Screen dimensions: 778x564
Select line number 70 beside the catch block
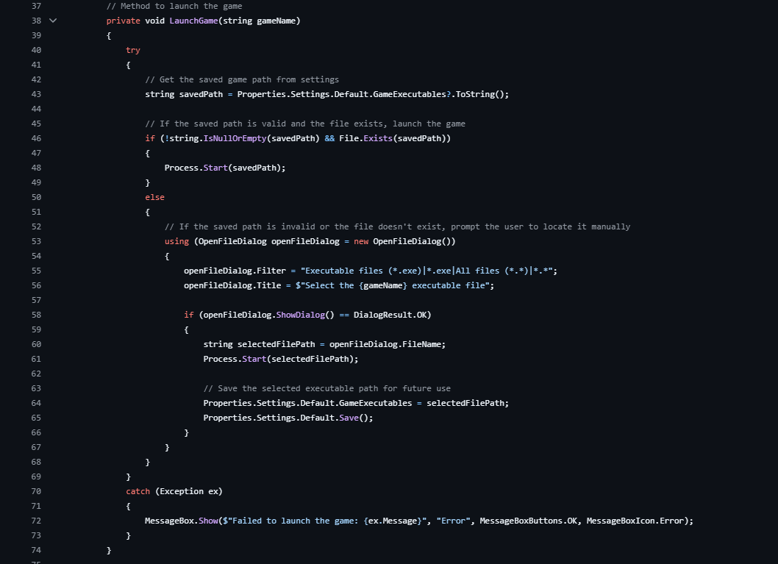coord(36,491)
